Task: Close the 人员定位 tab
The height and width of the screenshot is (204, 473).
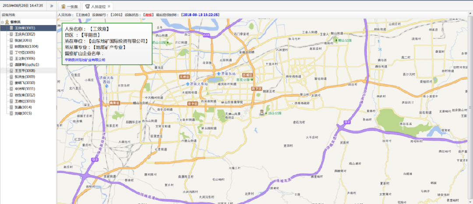Action: 109,6
